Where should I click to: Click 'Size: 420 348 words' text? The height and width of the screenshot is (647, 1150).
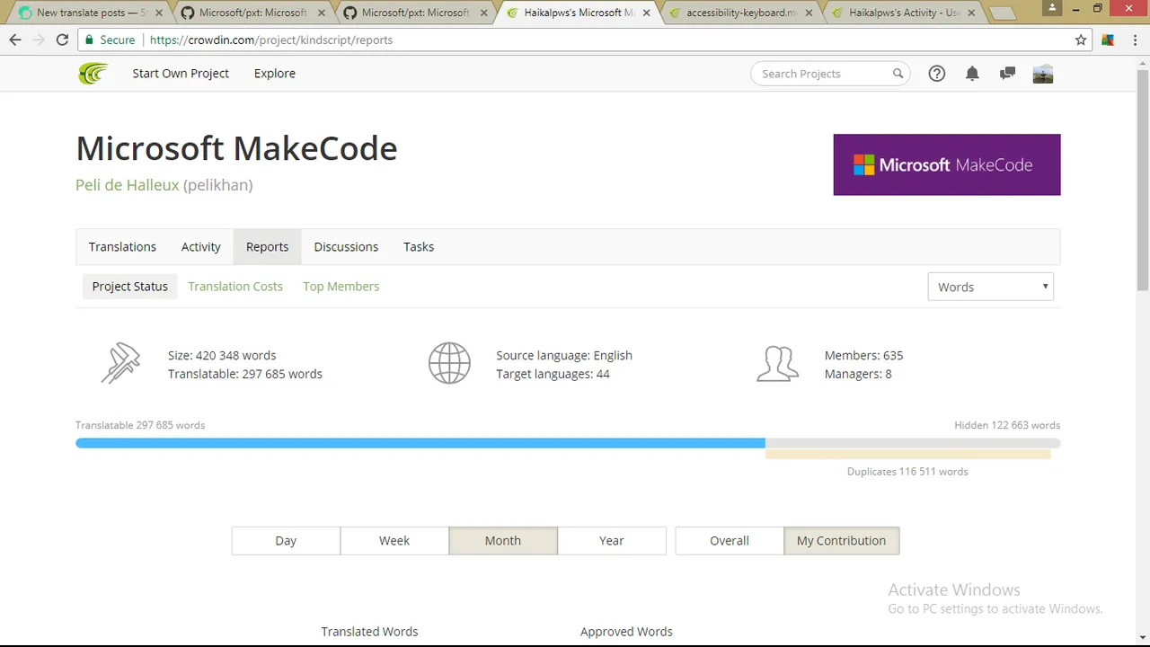tap(222, 355)
